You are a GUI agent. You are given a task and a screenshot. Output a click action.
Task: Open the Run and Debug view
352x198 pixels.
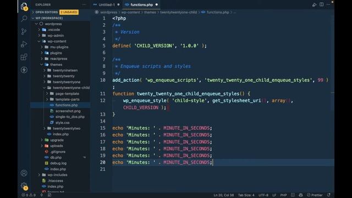(24, 44)
